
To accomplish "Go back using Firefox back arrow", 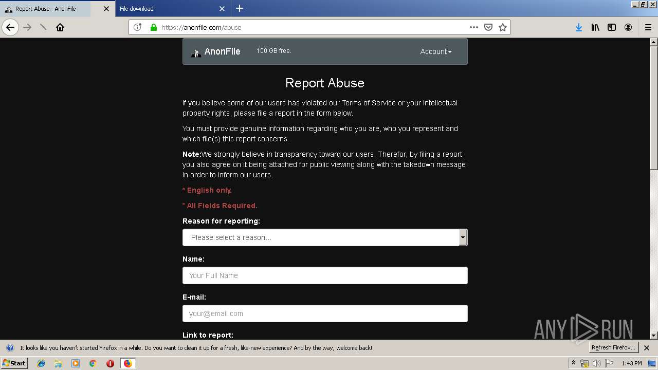I will pyautogui.click(x=10, y=27).
